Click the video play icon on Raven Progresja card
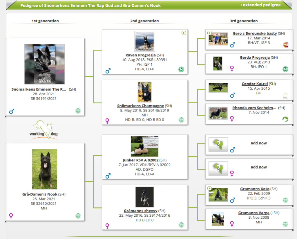 click(184, 33)
